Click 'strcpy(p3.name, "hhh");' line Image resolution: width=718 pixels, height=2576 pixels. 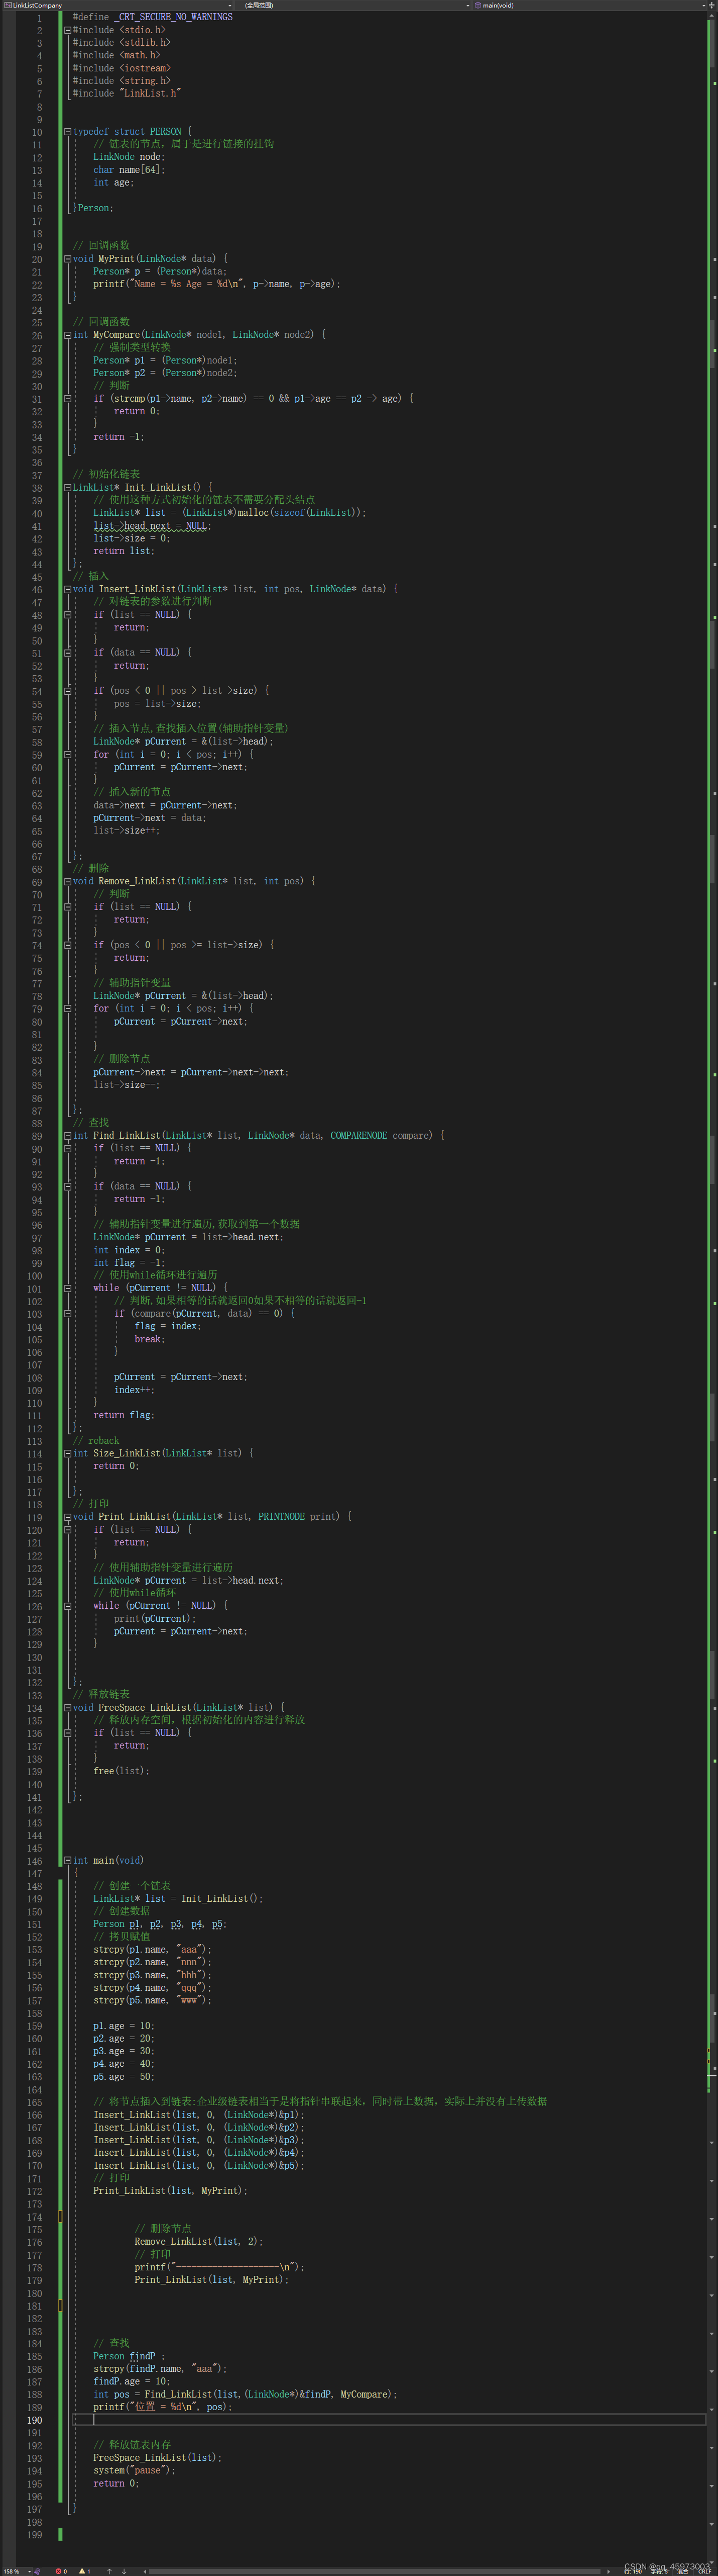click(x=152, y=1974)
